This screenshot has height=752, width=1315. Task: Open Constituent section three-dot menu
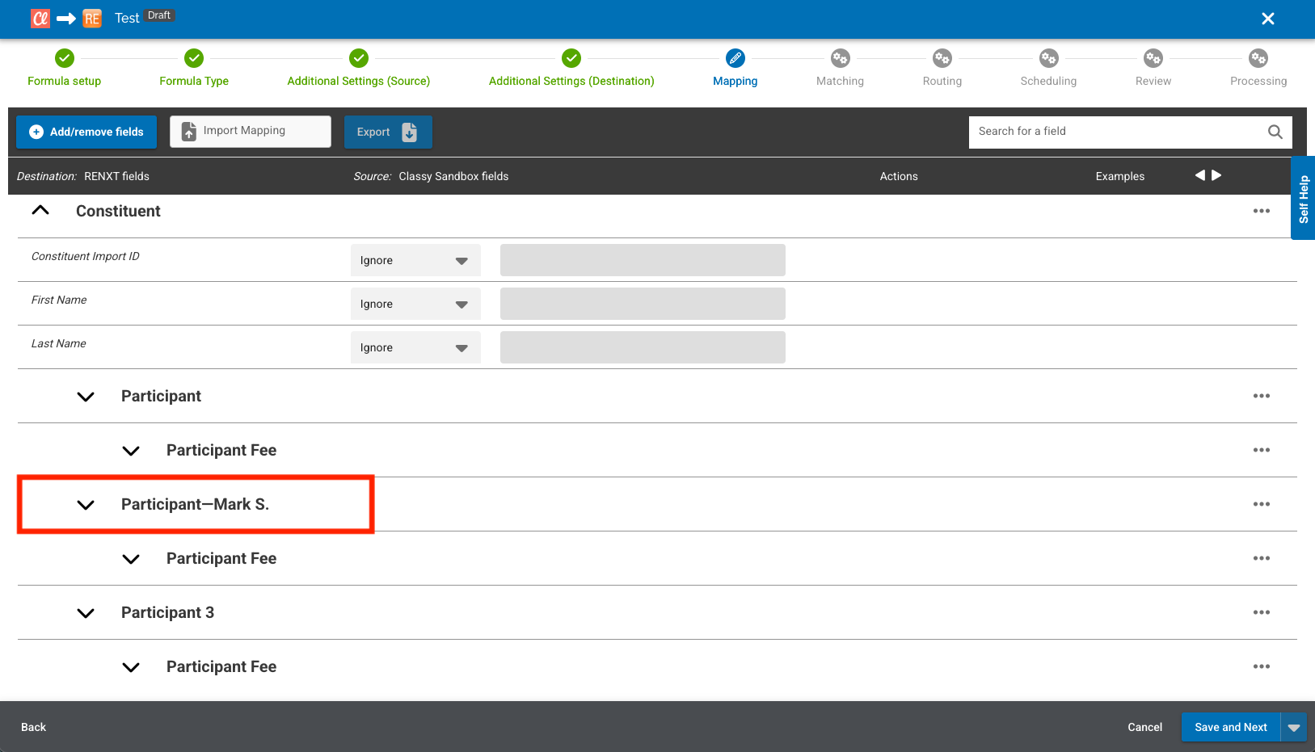tap(1261, 211)
